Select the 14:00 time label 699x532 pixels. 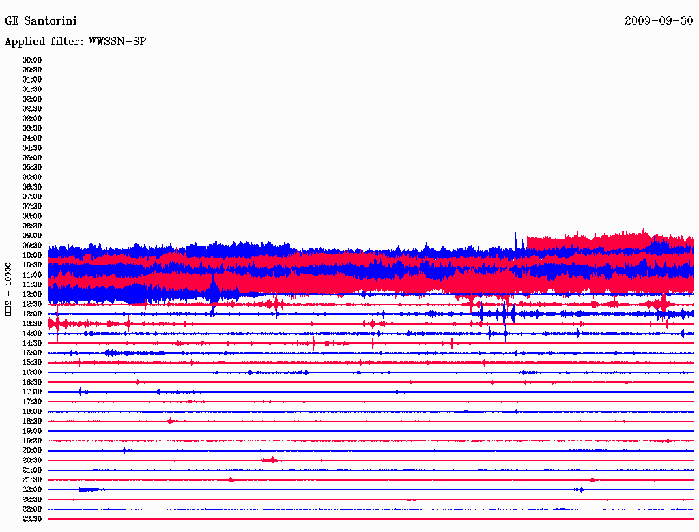pyautogui.click(x=32, y=334)
